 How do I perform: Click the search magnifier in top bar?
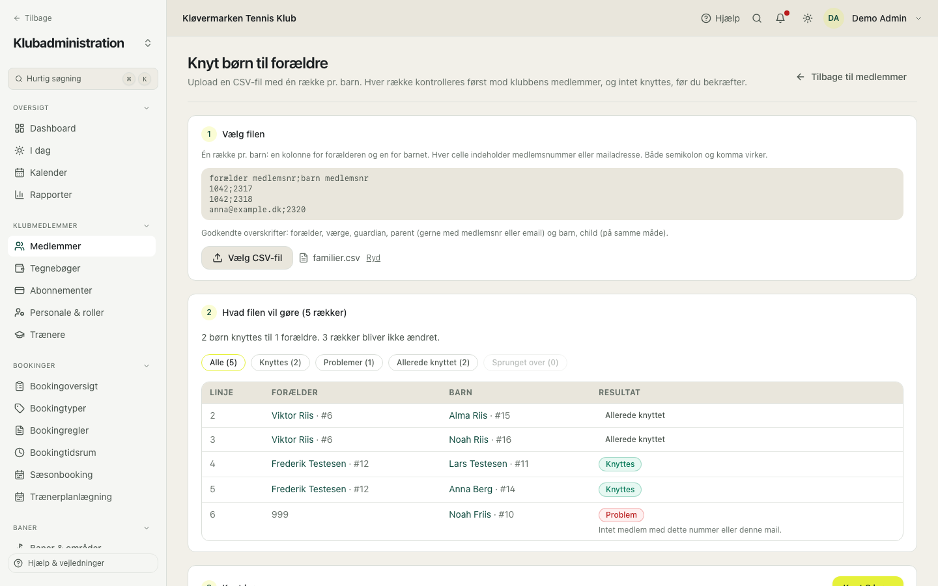point(757,18)
